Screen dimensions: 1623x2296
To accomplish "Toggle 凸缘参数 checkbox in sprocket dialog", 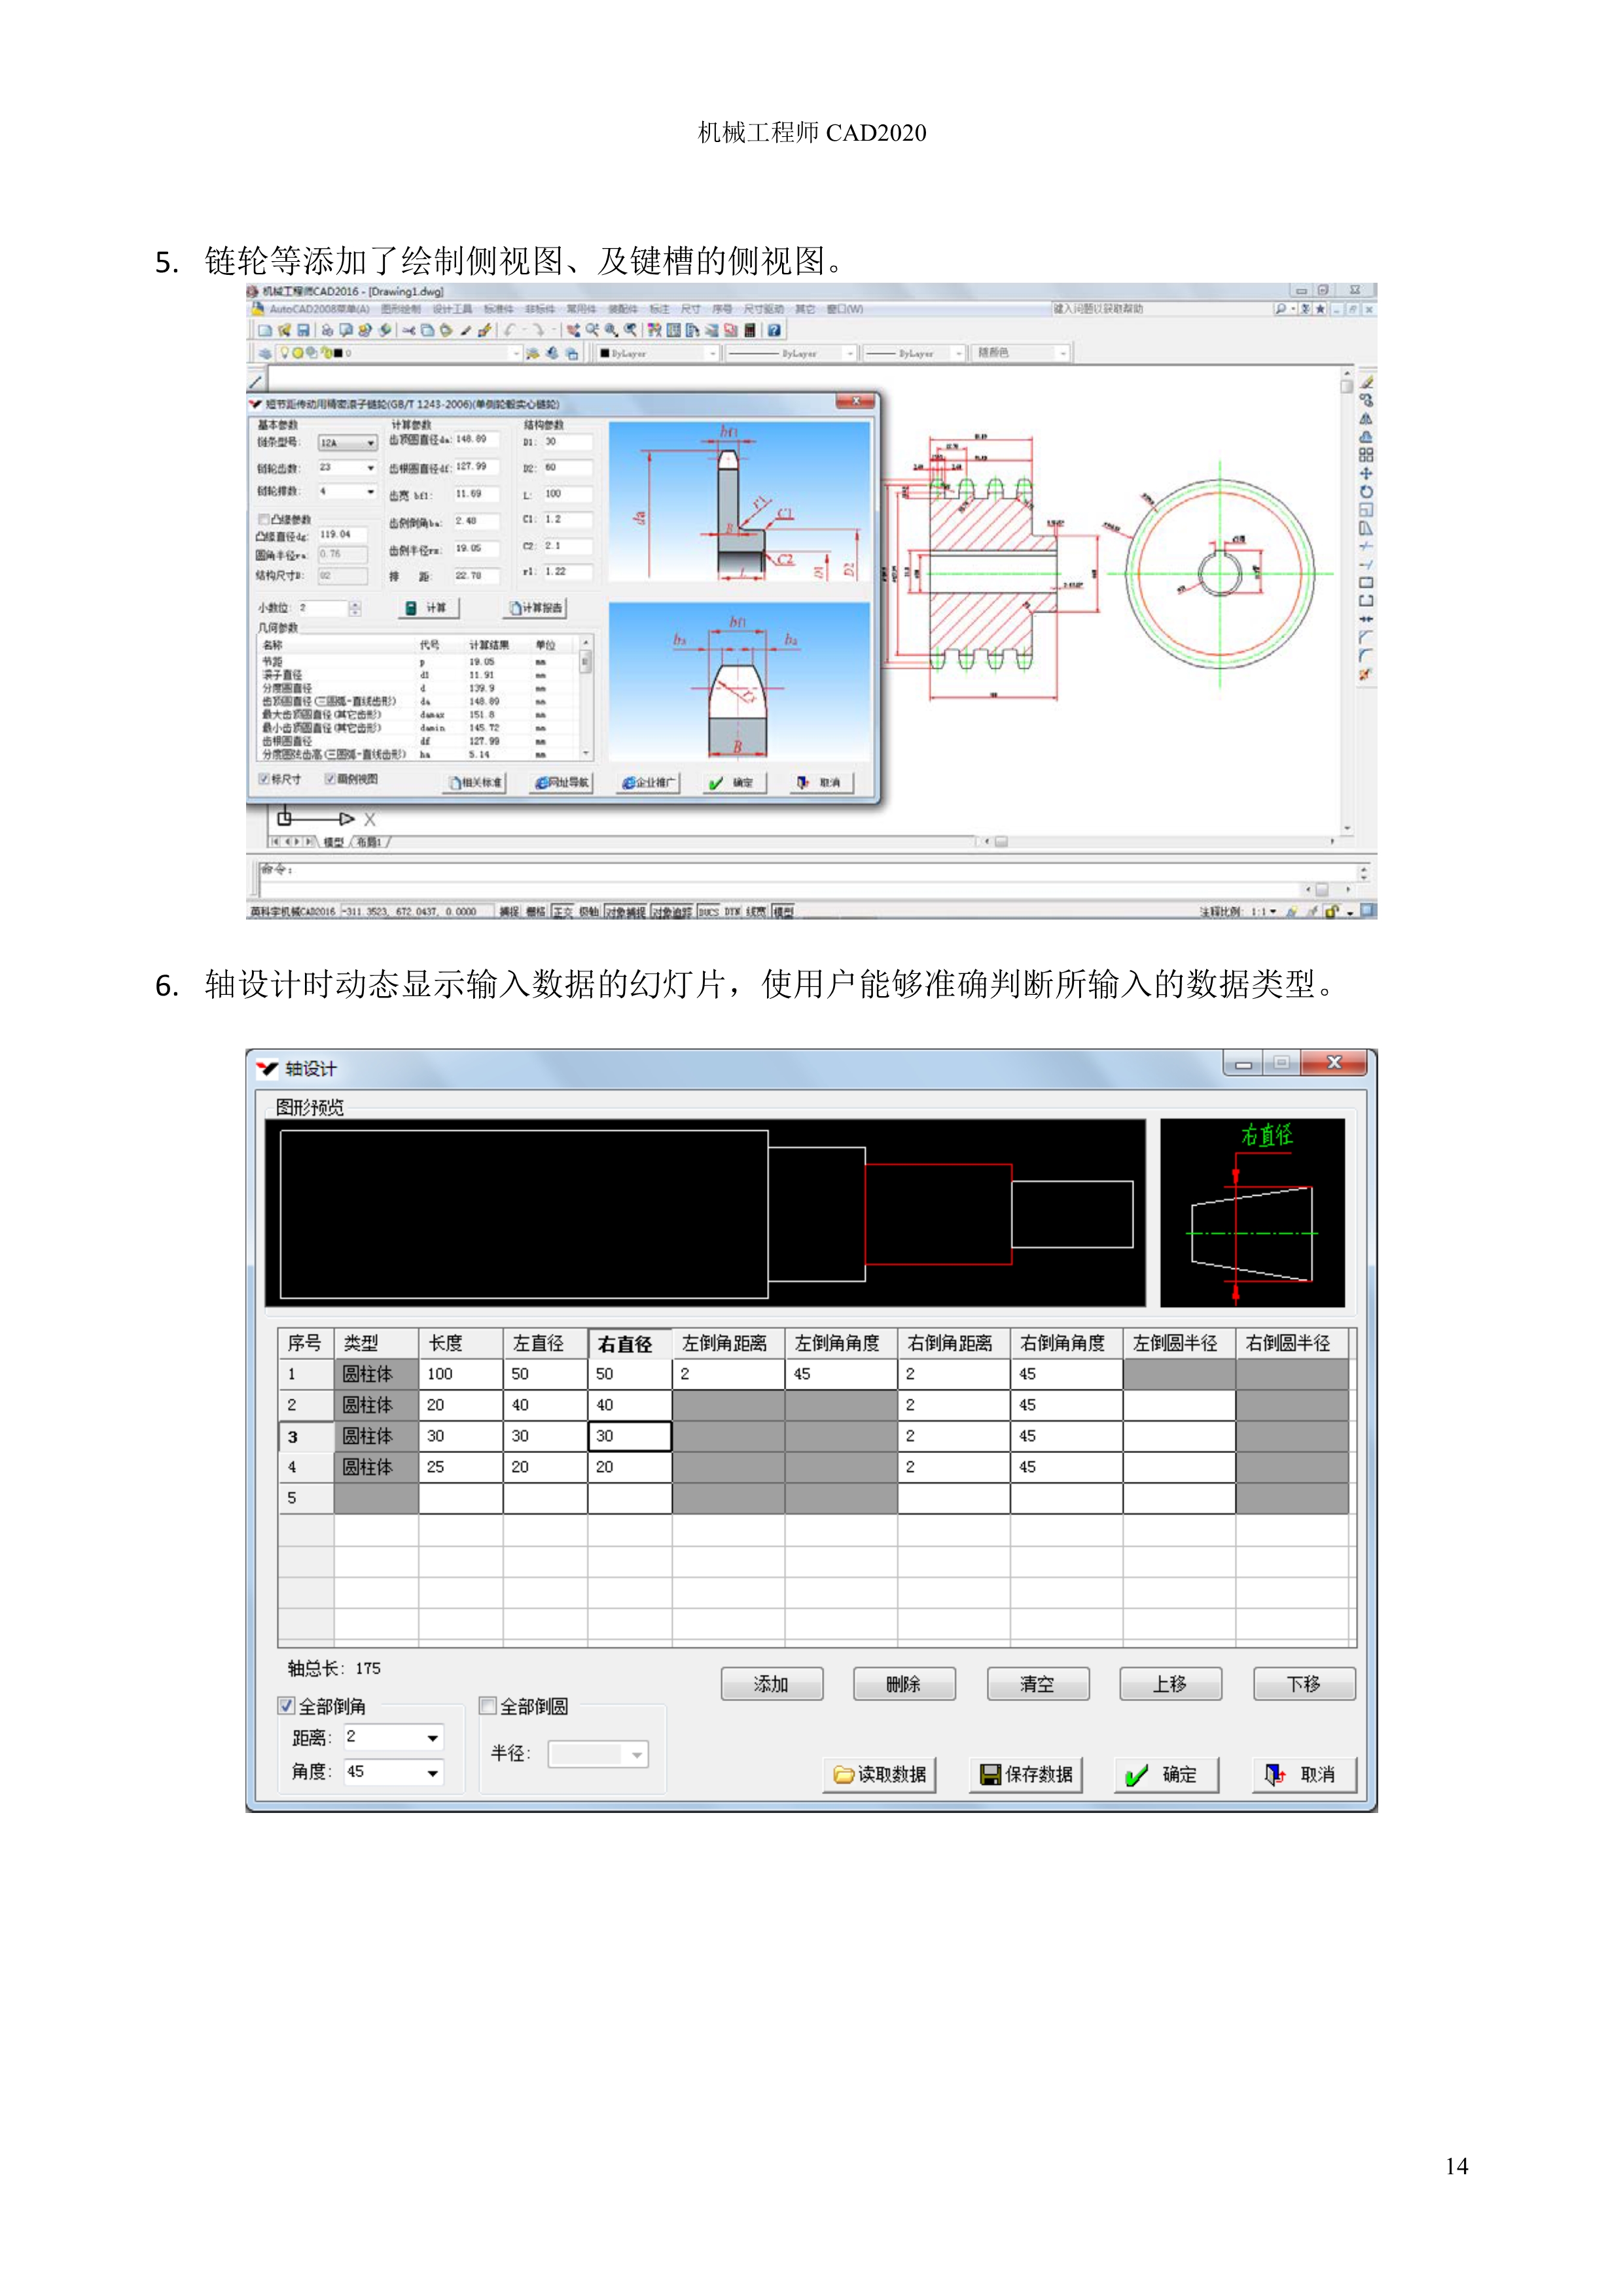I will pyautogui.click(x=263, y=519).
